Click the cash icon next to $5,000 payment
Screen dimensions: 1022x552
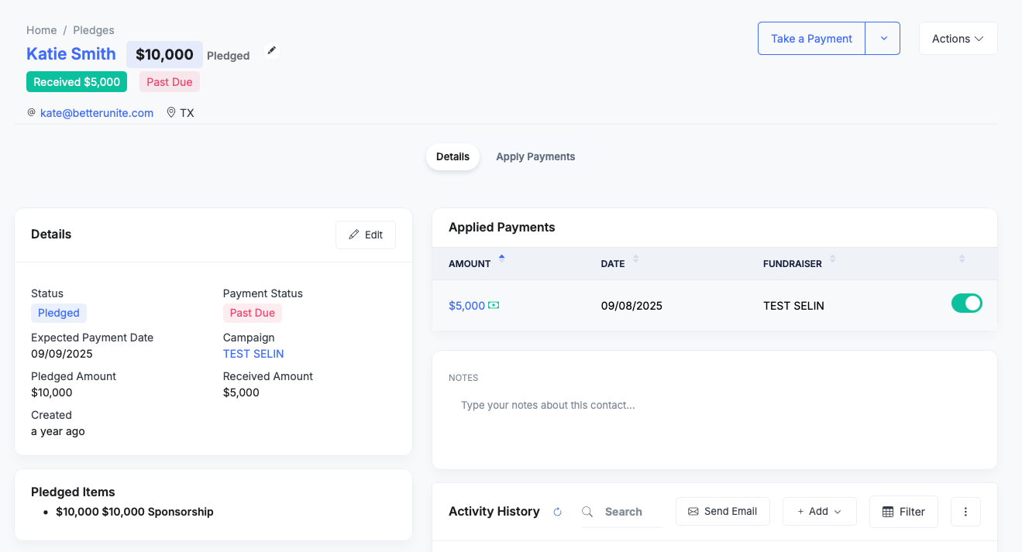tap(494, 305)
